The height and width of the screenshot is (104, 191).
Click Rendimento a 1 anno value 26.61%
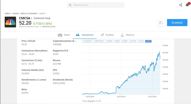pos(25,83)
